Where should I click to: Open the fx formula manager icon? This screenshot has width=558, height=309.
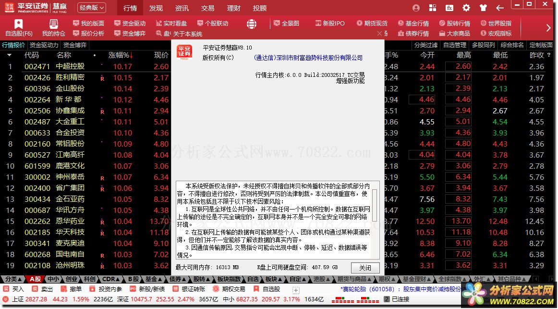click(449, 8)
